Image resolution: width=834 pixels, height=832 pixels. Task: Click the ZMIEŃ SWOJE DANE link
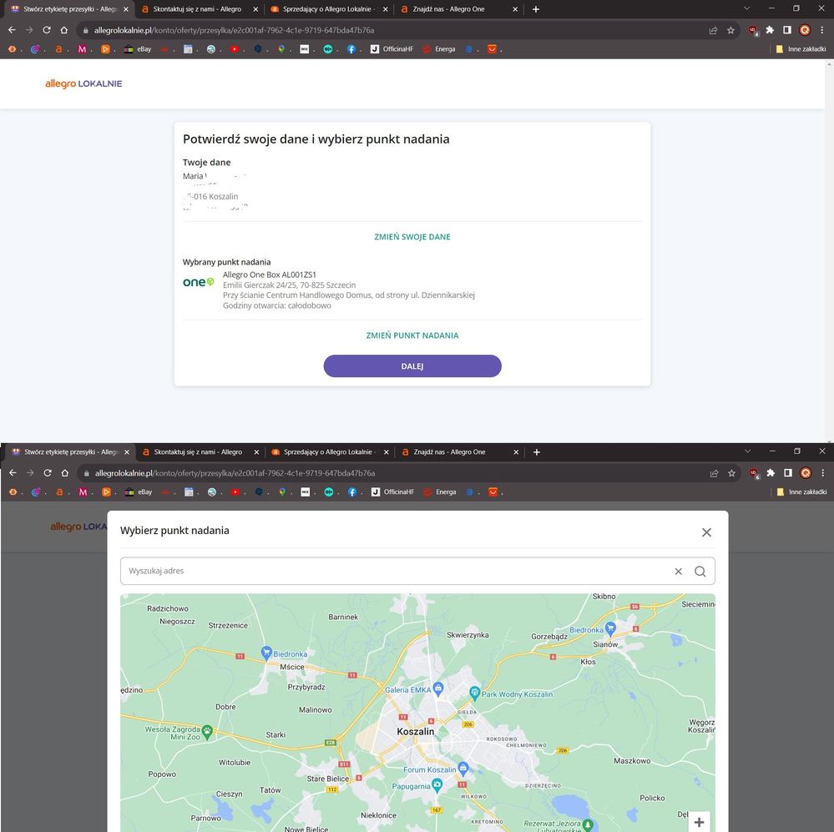coord(412,237)
